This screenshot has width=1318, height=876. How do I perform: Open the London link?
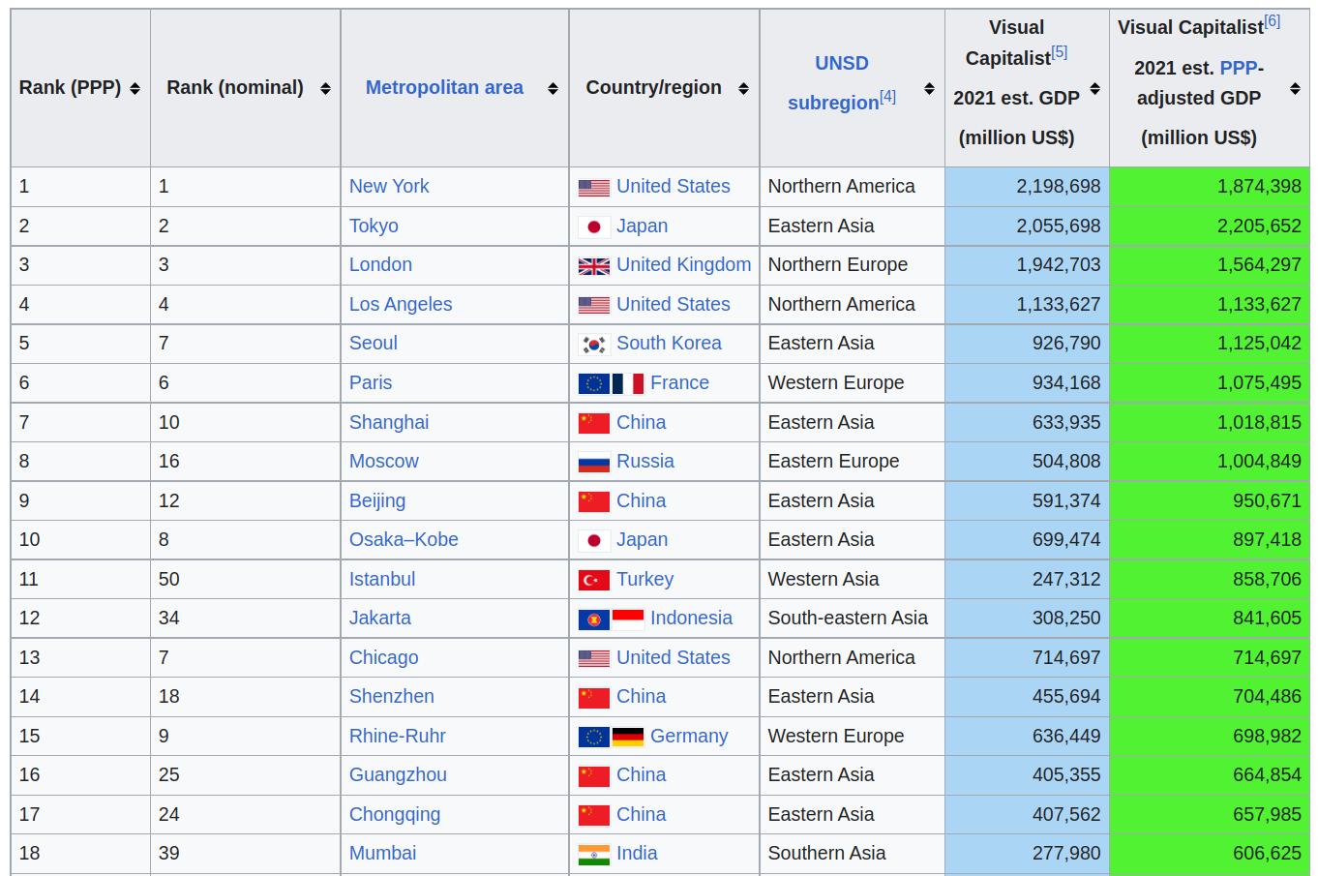point(380,264)
